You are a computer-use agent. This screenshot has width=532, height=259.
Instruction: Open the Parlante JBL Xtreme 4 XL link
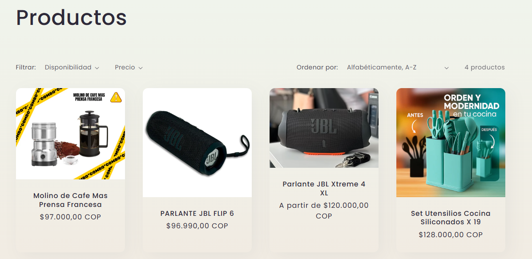[x=324, y=188]
